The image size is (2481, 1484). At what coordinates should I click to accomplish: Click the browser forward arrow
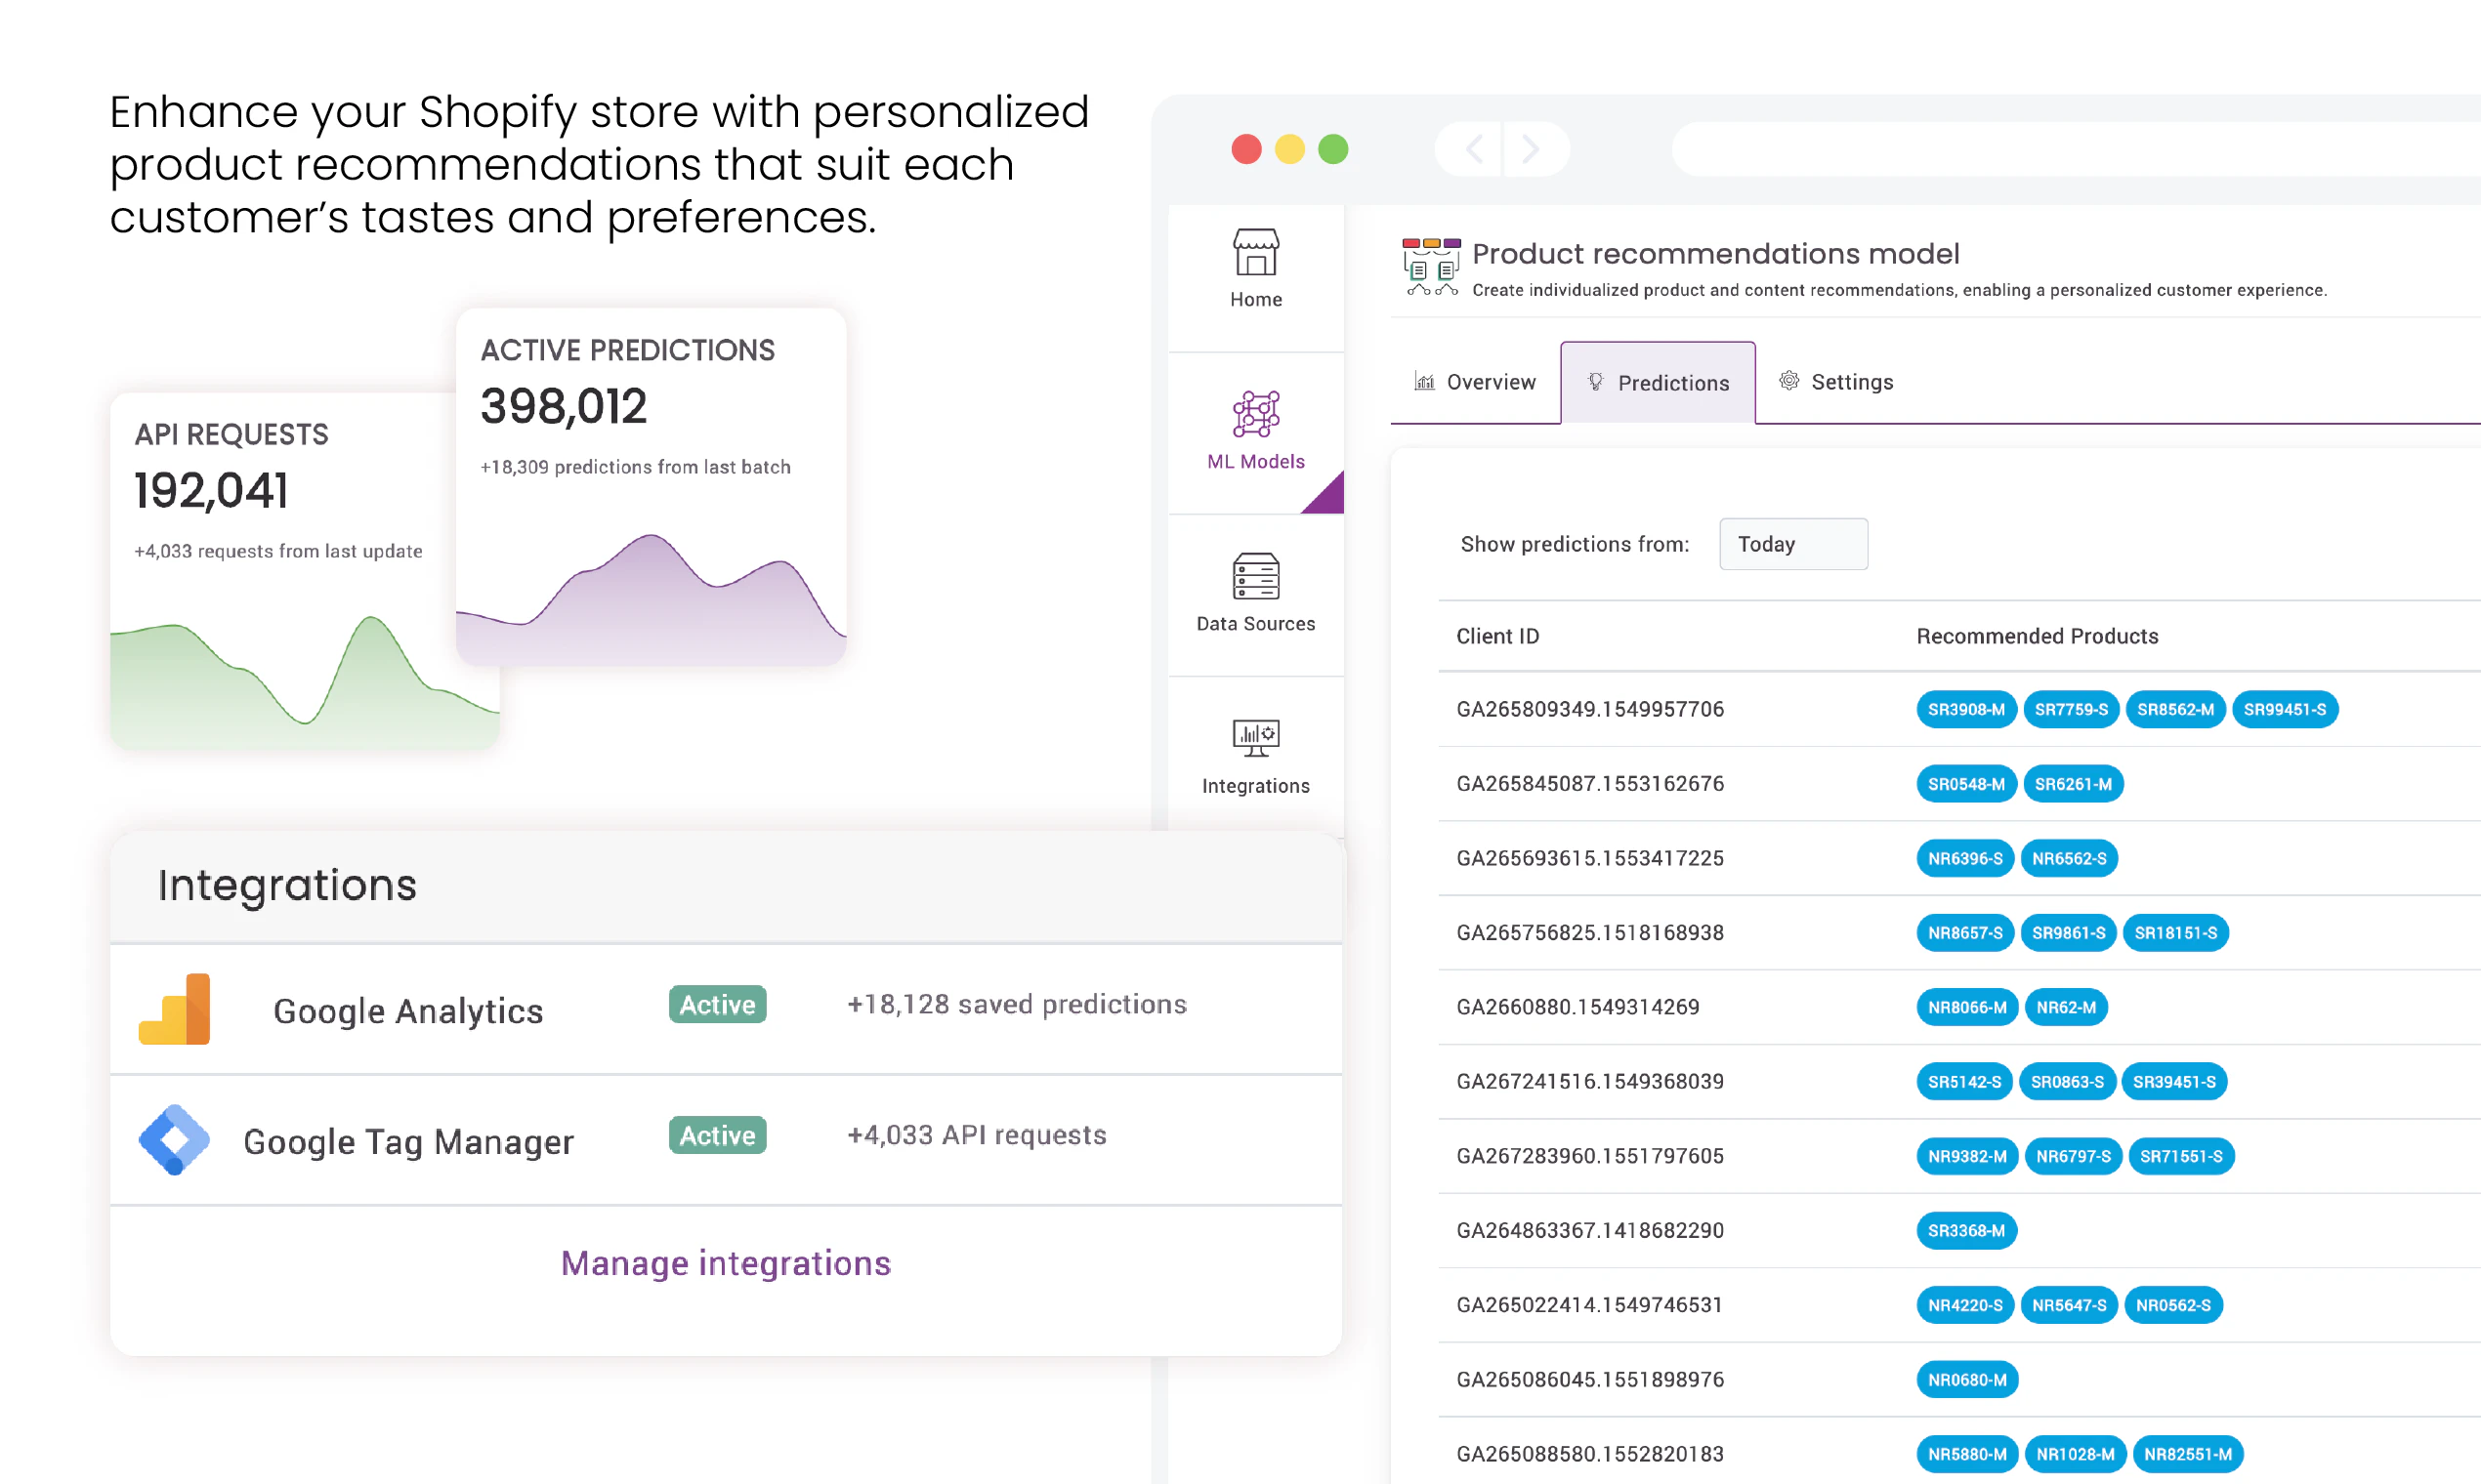point(1531,149)
